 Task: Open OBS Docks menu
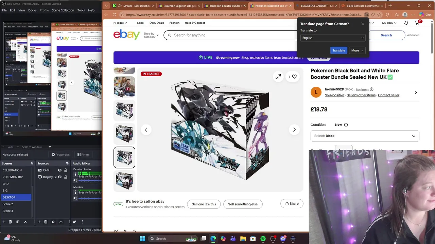point(32,10)
